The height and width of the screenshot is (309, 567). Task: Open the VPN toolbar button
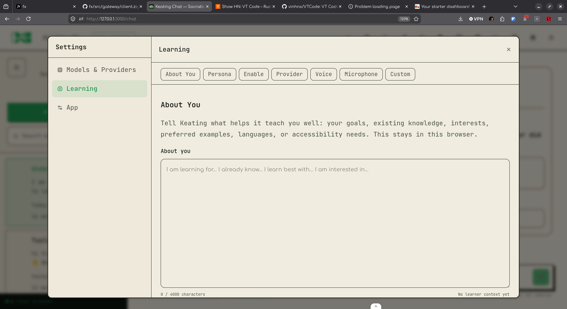(x=476, y=19)
